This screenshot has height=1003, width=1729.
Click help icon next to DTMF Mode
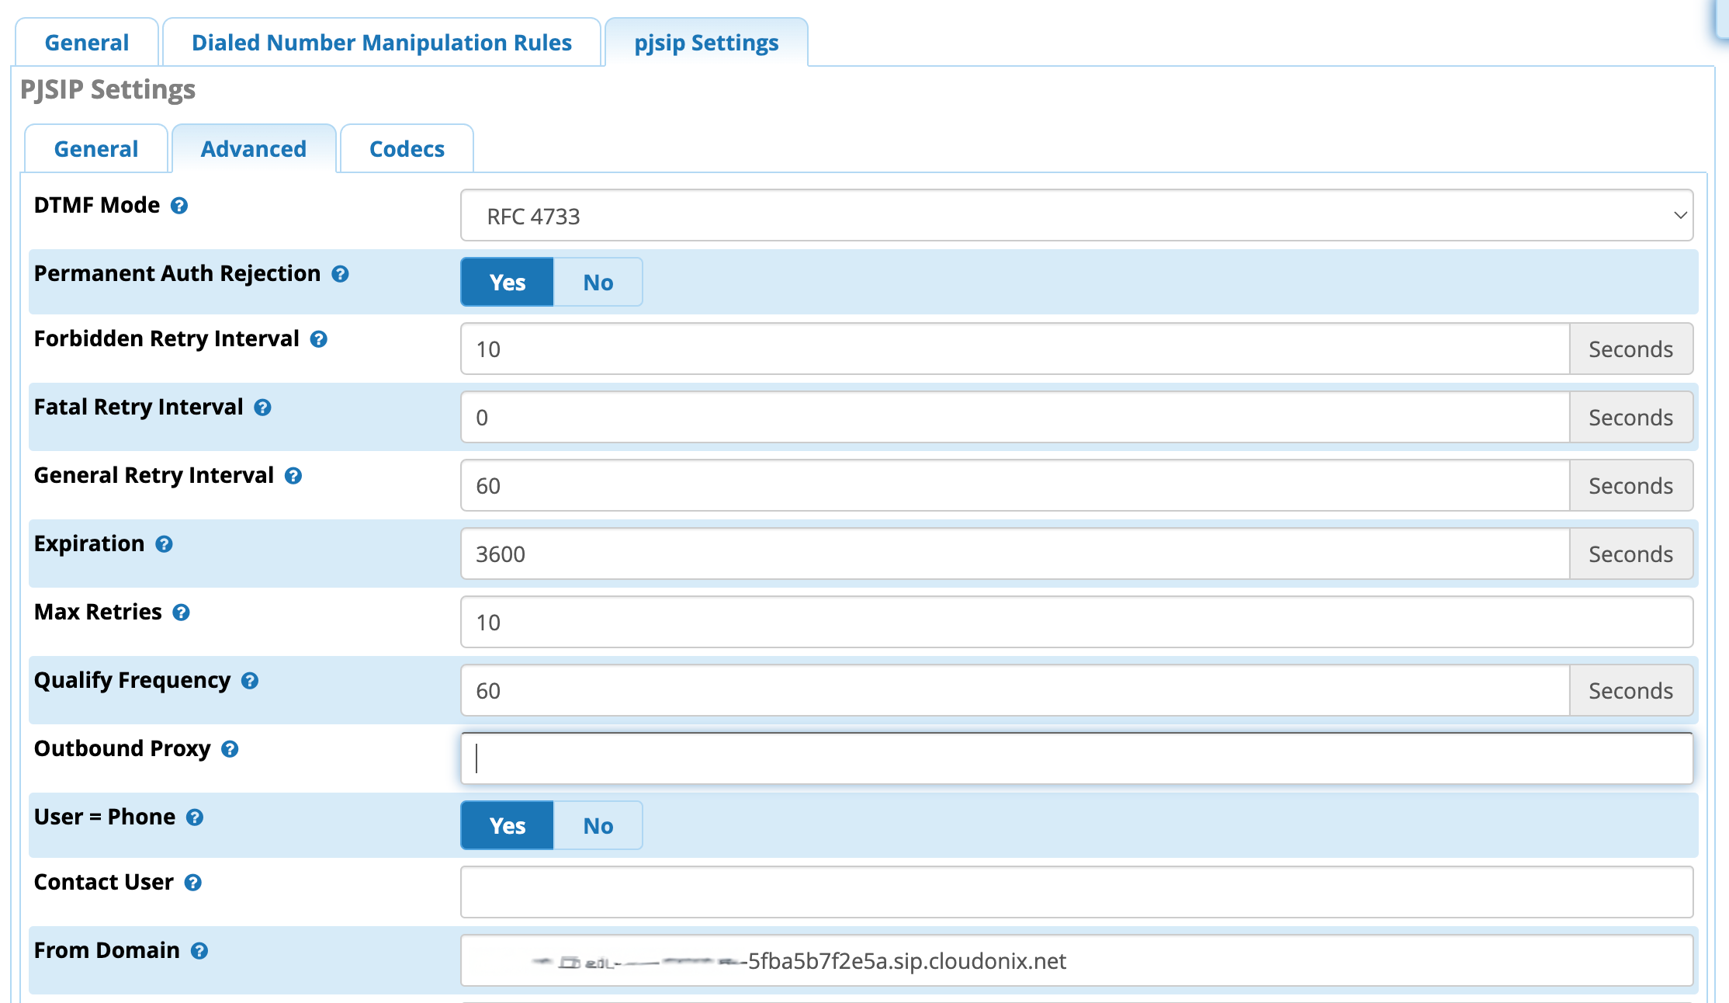(x=179, y=206)
